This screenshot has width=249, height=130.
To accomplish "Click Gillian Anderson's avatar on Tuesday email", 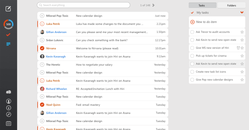I will (x=42, y=113).
